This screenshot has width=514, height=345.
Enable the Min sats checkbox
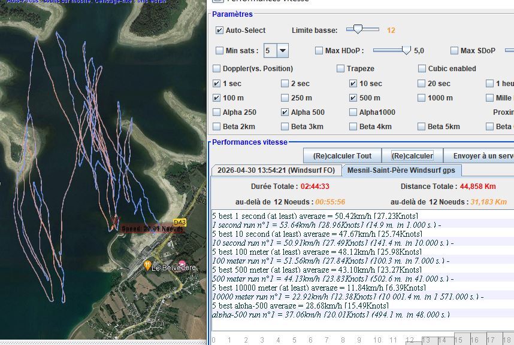tap(219, 51)
